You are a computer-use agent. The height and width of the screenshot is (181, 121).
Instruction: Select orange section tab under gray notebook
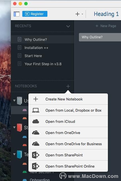[x=25, y=118]
